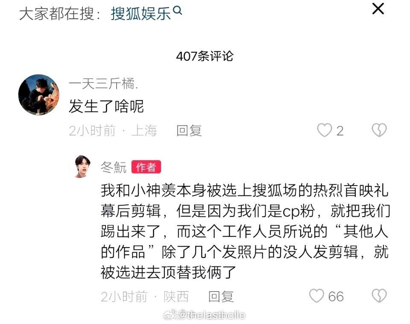The width and height of the screenshot is (410, 324).
Task: Like the comment 发生了啥呢 with heart
Action: pyautogui.click(x=324, y=130)
